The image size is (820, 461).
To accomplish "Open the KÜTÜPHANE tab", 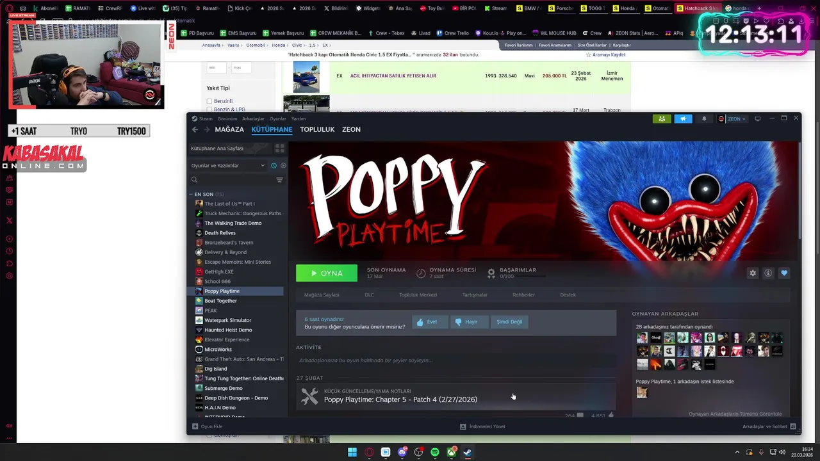I will coord(272,129).
